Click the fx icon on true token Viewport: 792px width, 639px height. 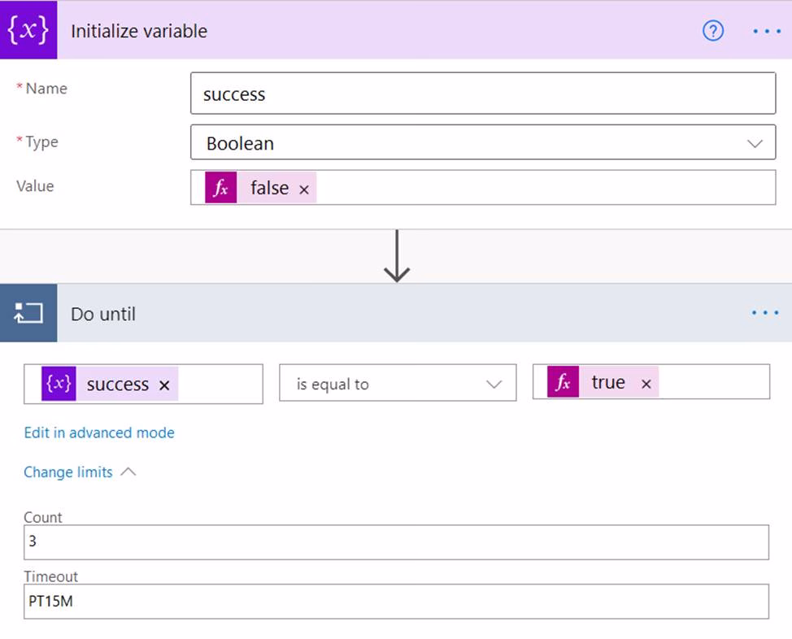[563, 382]
